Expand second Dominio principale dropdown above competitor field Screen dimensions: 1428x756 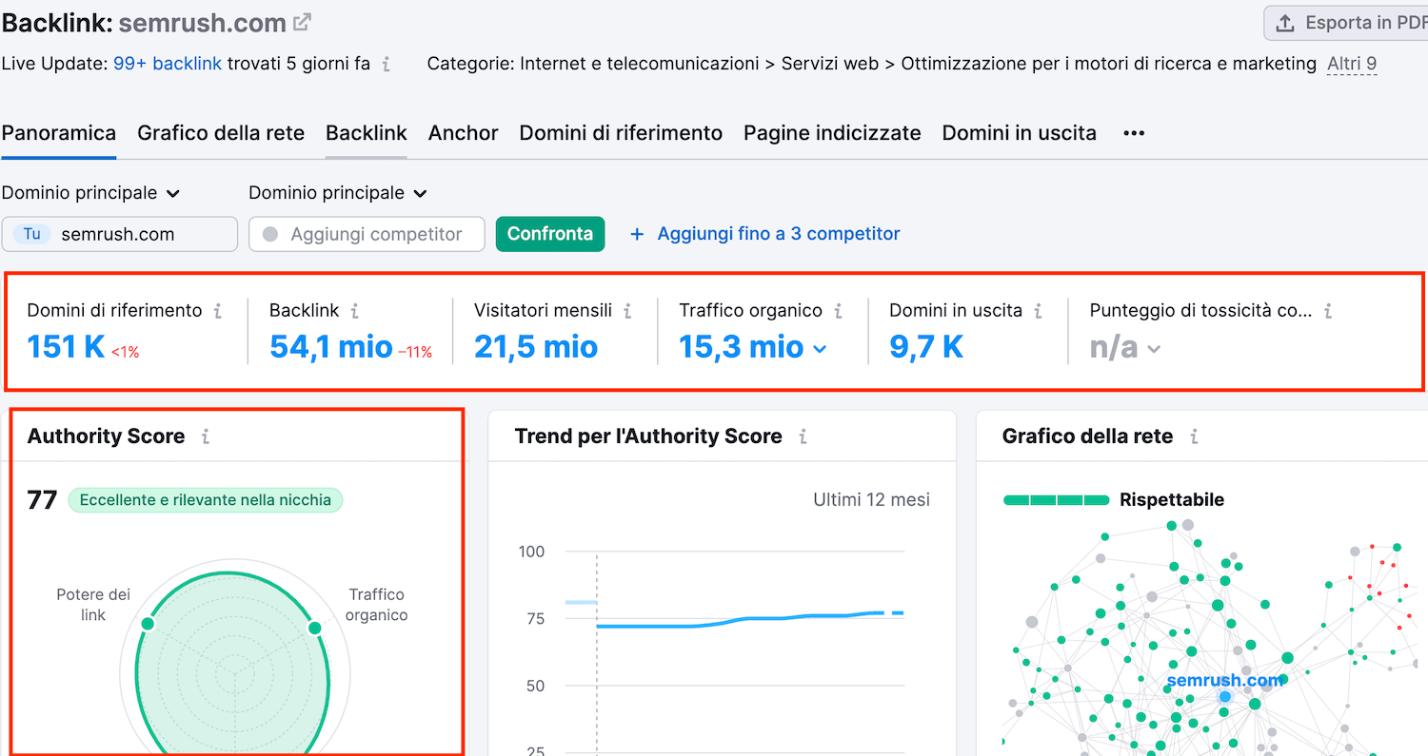pyautogui.click(x=338, y=193)
